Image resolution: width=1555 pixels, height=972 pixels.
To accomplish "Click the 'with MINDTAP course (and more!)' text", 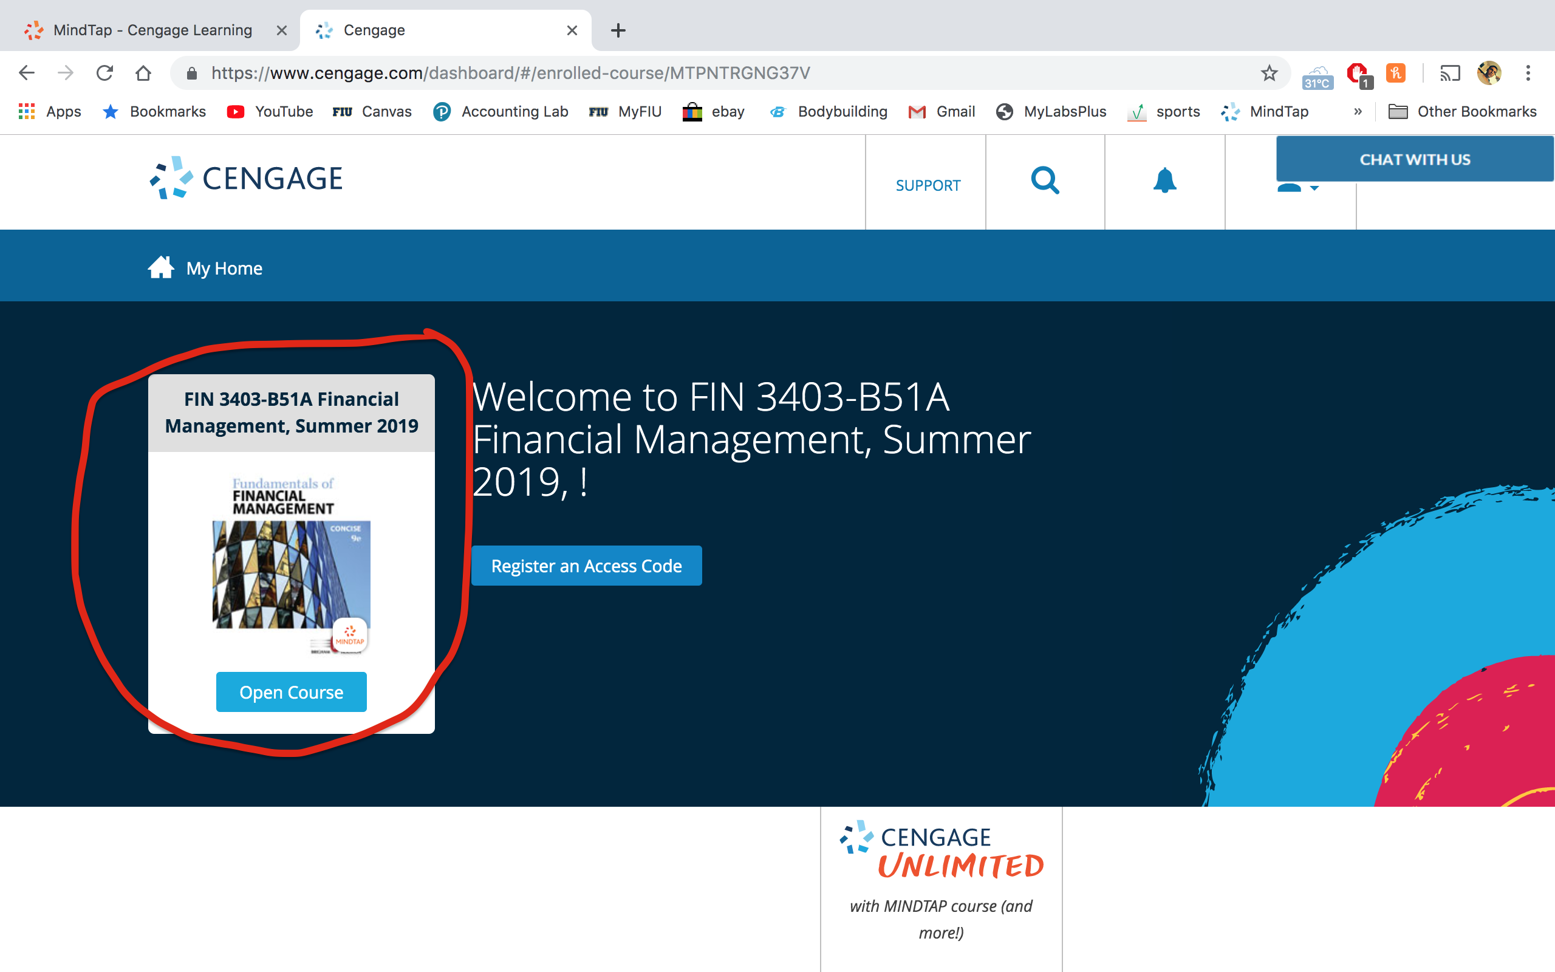I will point(942,919).
